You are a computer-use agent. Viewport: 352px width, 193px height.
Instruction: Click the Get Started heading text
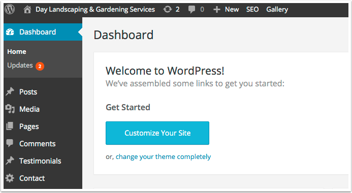[128, 107]
